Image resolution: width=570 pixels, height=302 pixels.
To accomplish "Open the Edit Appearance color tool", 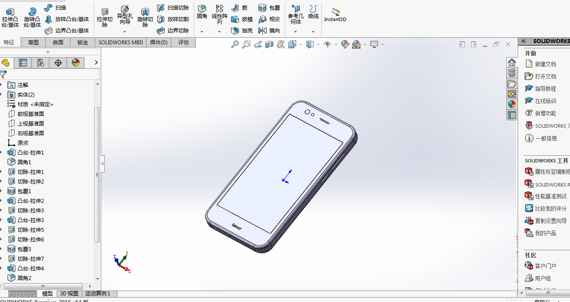I will (345, 44).
